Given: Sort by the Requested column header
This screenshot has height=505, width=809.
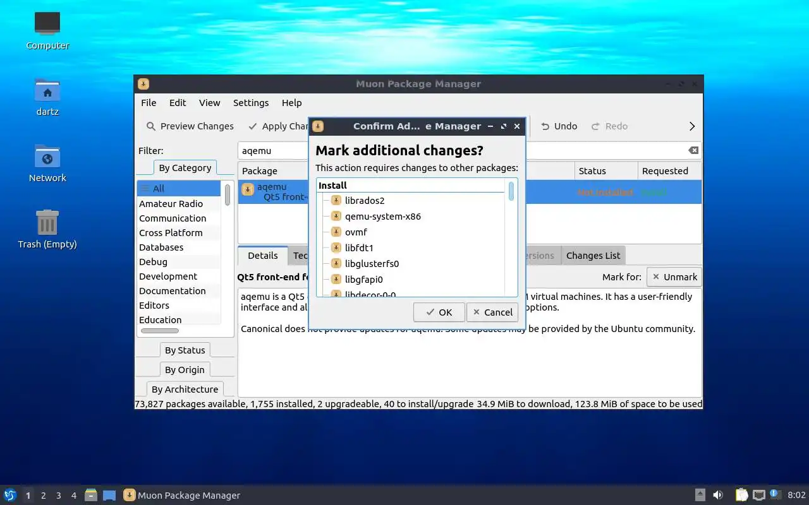Looking at the screenshot, I should click(669, 171).
